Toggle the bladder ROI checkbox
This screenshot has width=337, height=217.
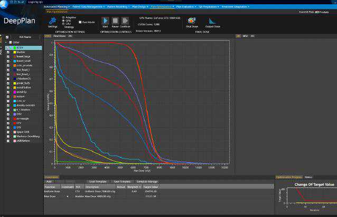tap(8, 52)
